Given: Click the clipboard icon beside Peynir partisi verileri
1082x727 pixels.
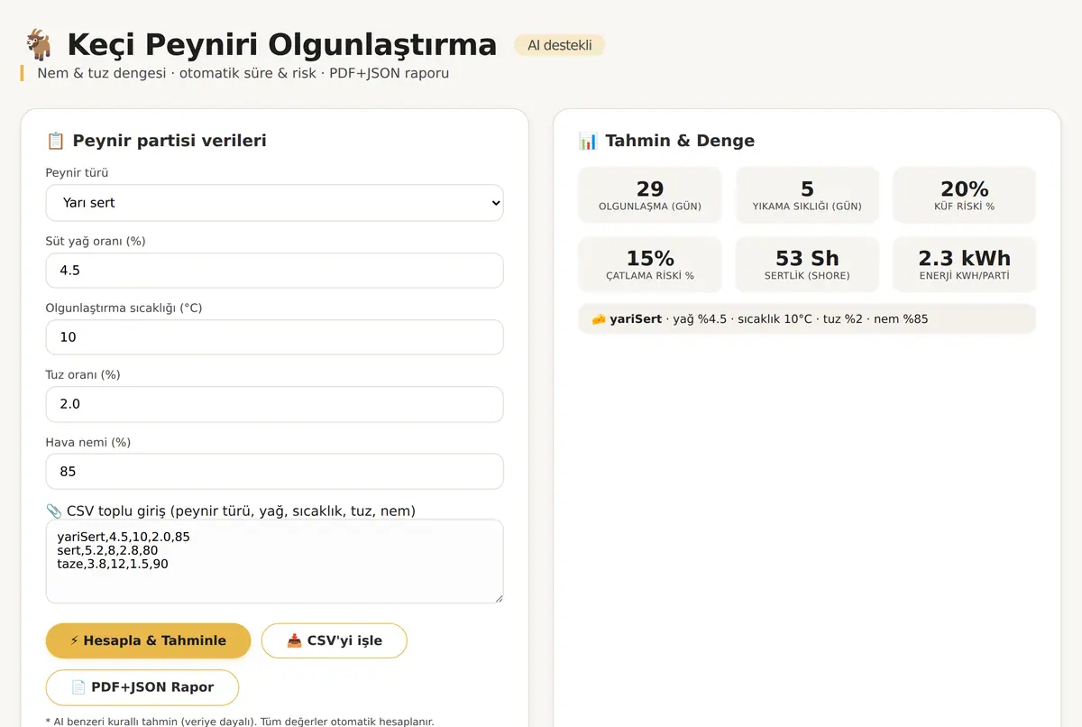Looking at the screenshot, I should [55, 141].
